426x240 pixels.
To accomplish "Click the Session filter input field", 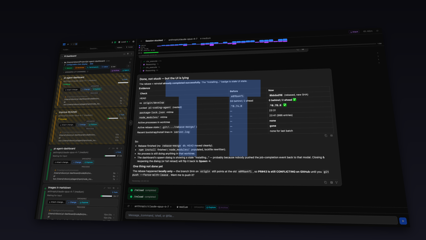I will point(101,48).
